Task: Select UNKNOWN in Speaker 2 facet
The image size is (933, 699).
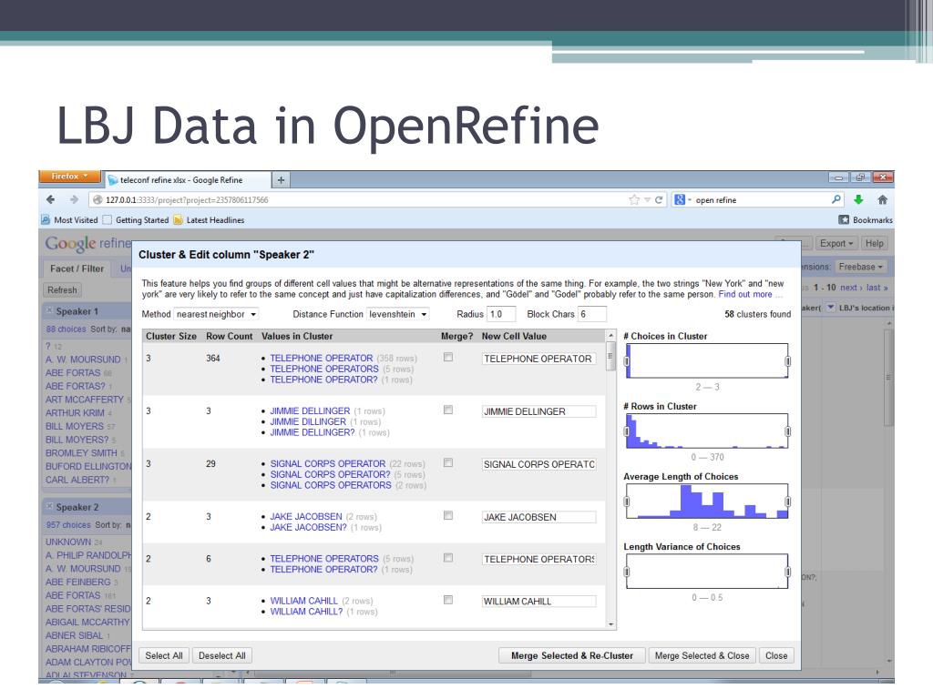Action: point(68,542)
